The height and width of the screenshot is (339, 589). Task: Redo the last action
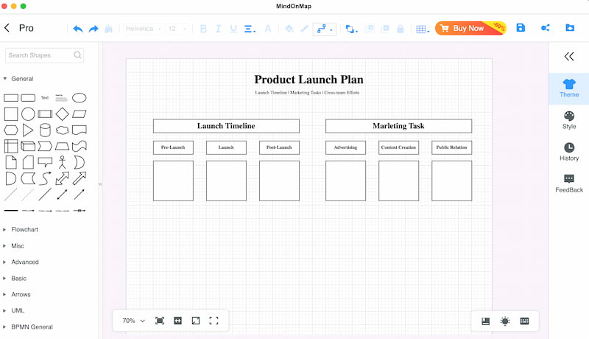[94, 29]
